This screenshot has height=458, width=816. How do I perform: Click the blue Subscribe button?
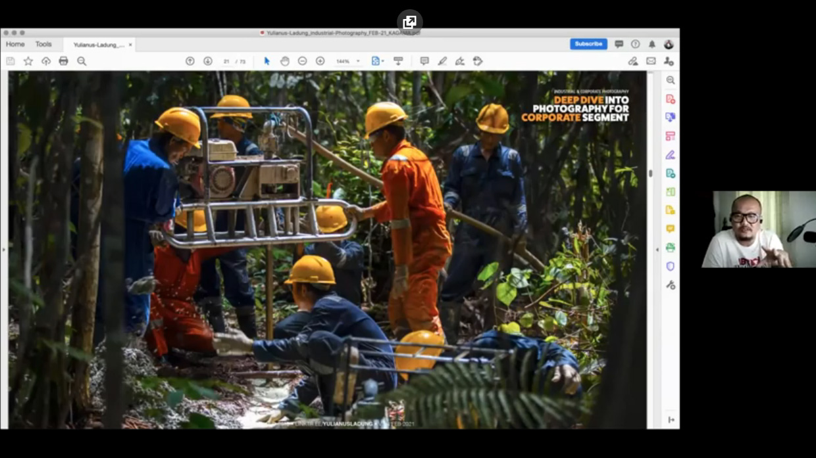click(x=588, y=44)
